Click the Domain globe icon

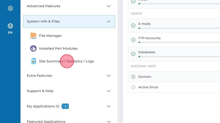(133, 77)
